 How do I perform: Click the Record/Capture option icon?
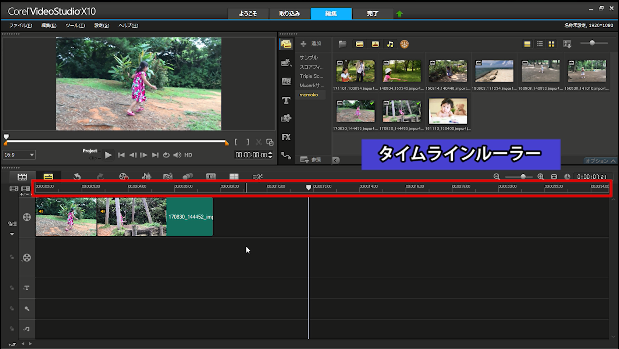pyautogui.click(x=124, y=177)
